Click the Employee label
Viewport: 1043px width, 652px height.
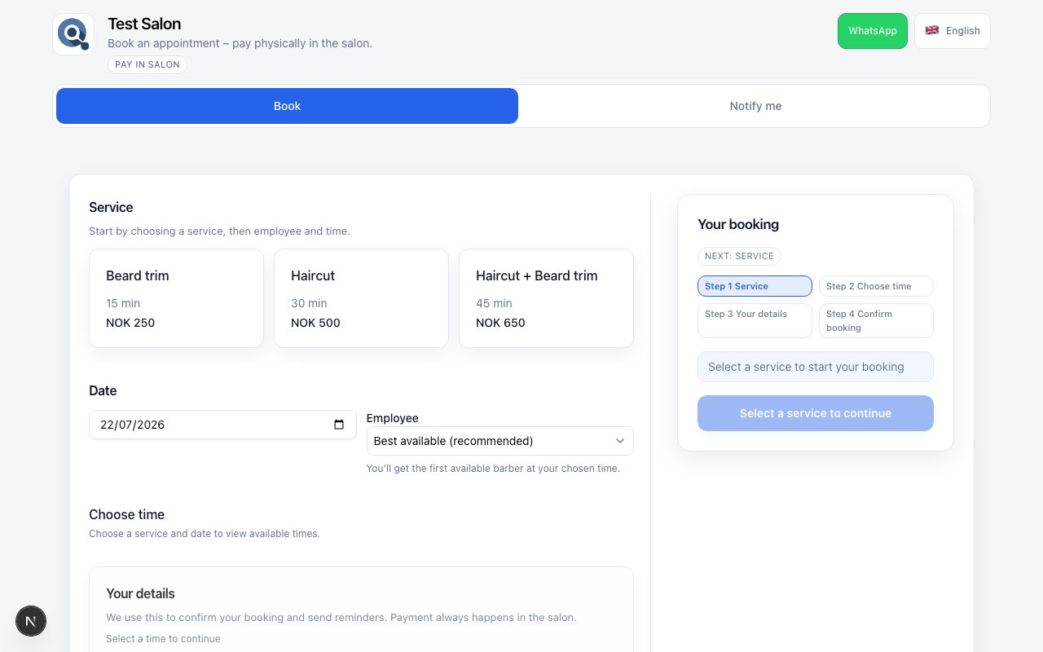tap(392, 418)
